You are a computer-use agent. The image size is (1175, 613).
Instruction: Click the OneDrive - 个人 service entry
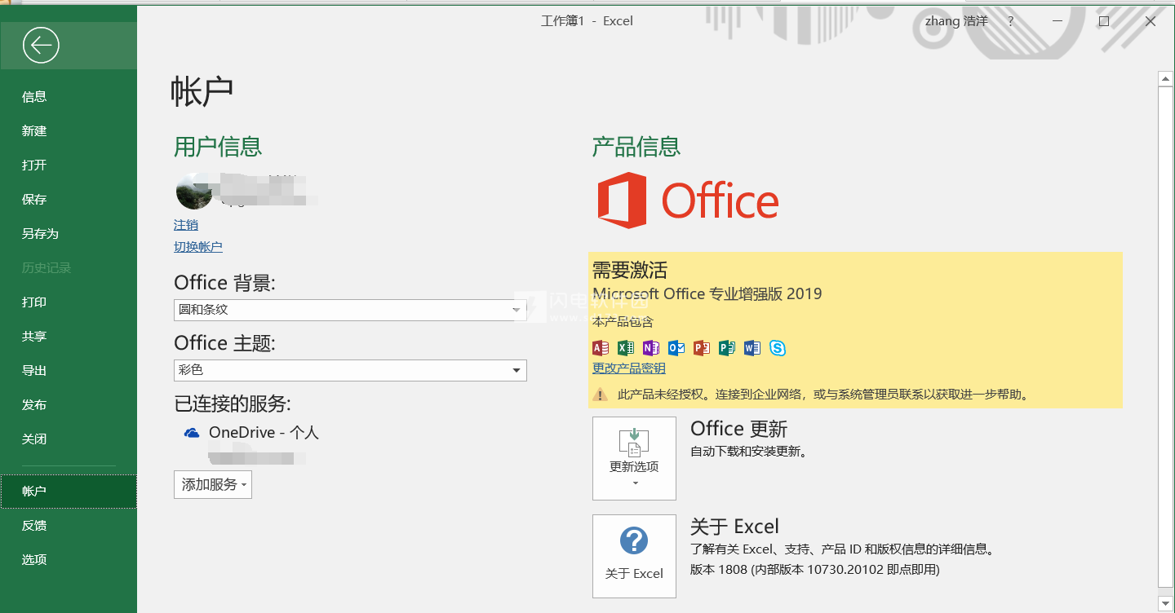tap(264, 433)
